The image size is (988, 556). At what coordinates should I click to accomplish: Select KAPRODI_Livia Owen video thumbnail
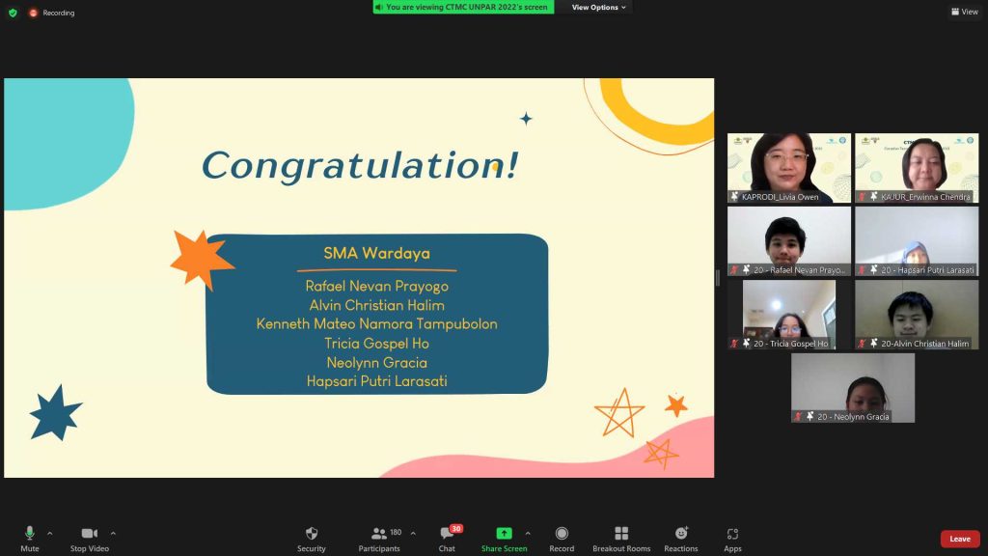[788, 167]
